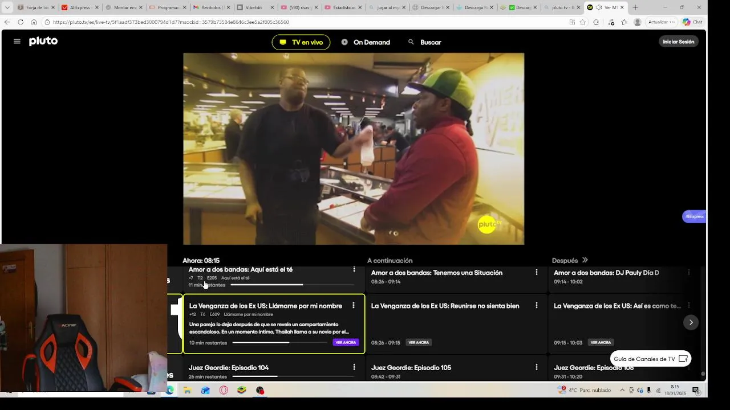The image size is (730, 410).
Task: Click the AliExpress side badge
Action: (x=694, y=216)
